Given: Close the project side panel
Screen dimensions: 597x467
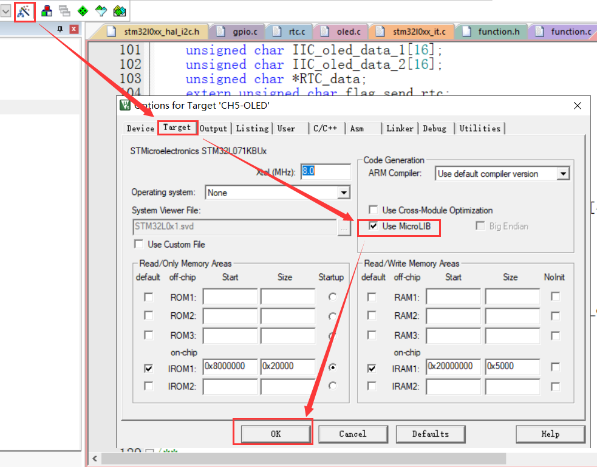Looking at the screenshot, I should click(74, 29).
